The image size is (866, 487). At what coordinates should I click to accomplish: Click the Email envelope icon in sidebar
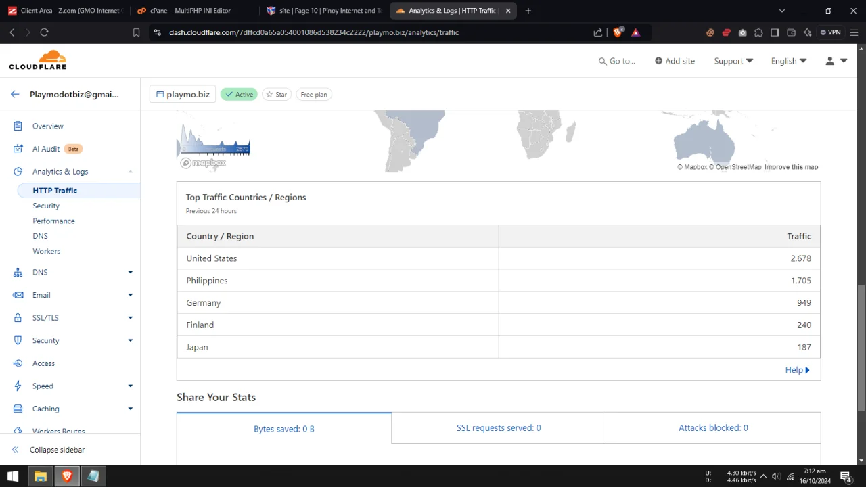point(18,295)
